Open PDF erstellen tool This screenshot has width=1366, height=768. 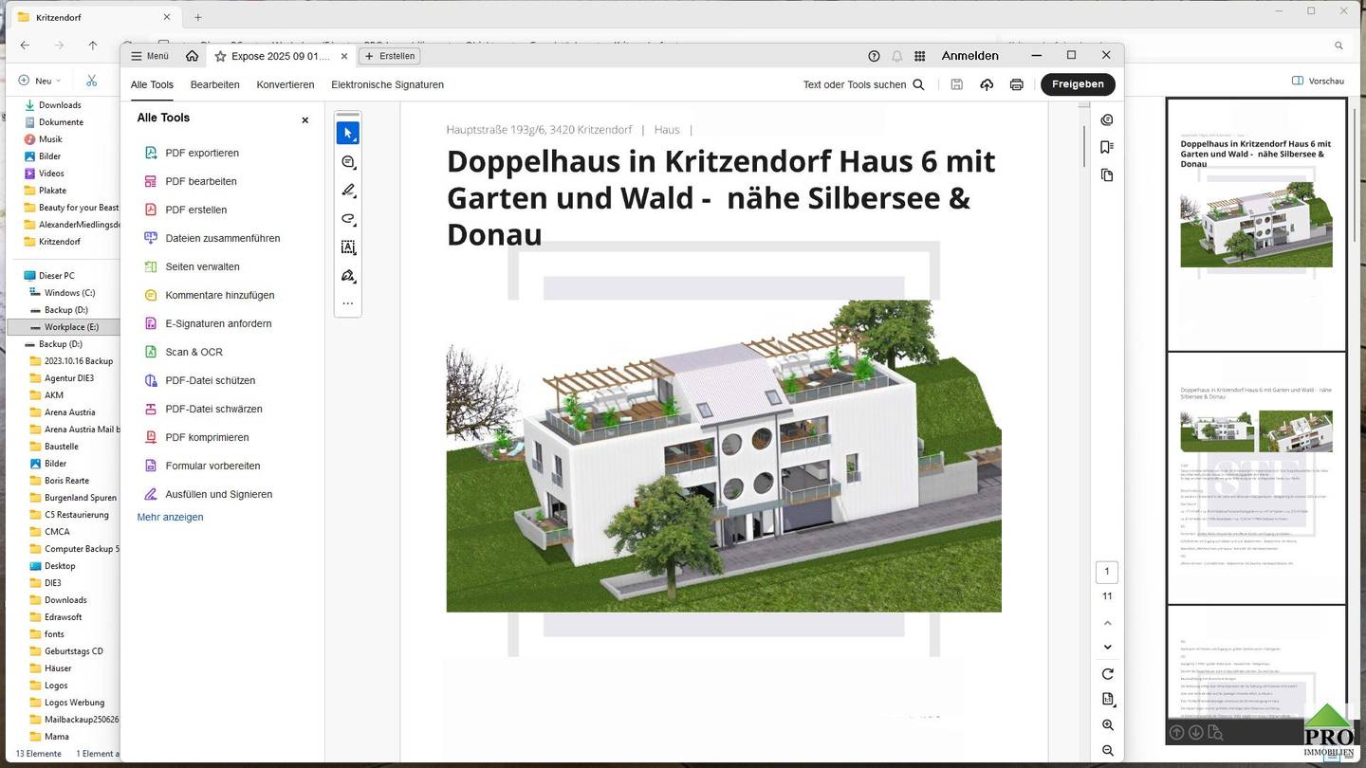195,210
